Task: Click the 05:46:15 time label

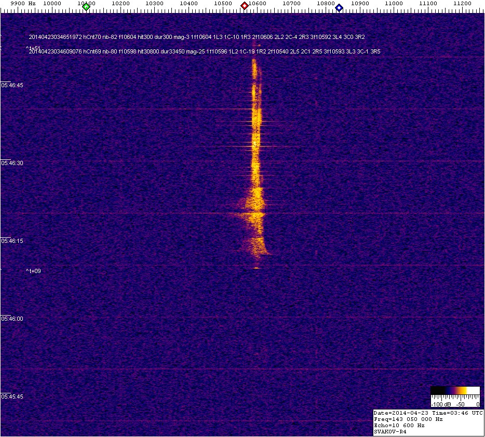Action: 11,241
